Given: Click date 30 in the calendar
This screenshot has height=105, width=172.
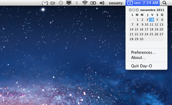Looking at the screenshot, I should click(x=142, y=39).
